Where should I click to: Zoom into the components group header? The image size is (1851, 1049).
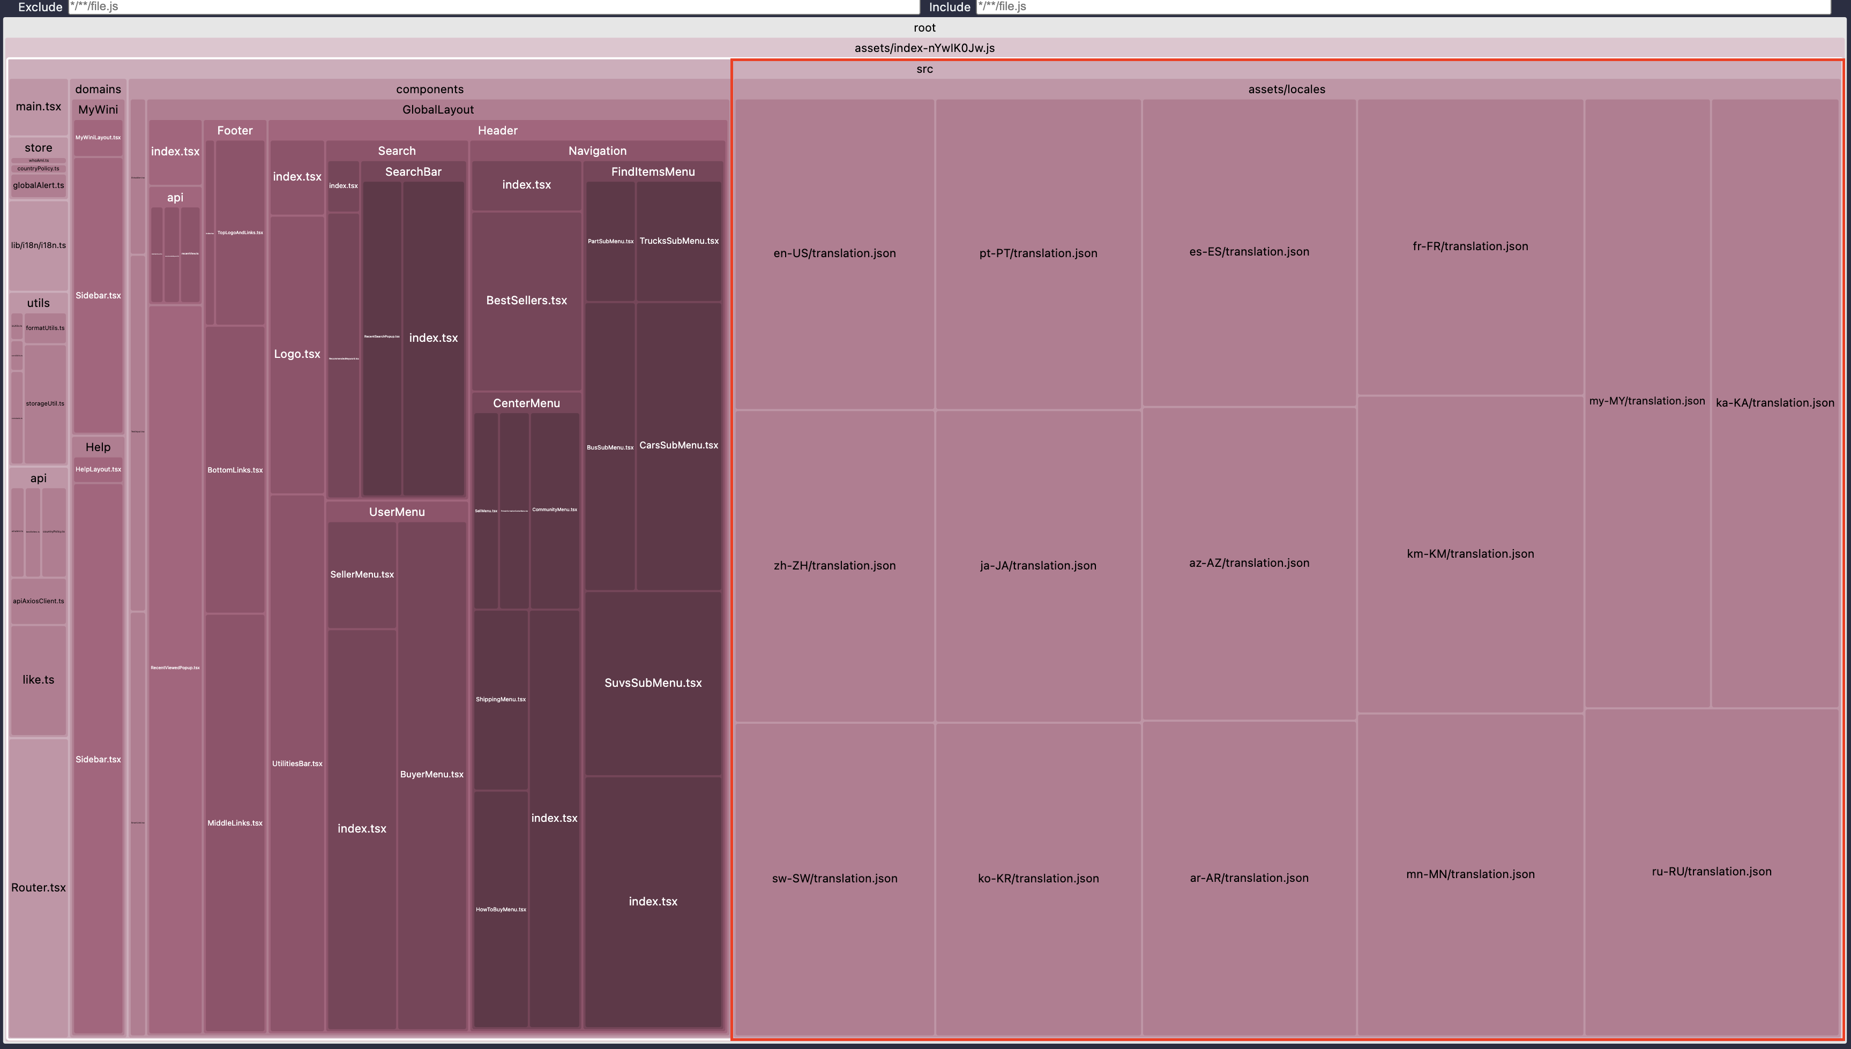point(429,89)
